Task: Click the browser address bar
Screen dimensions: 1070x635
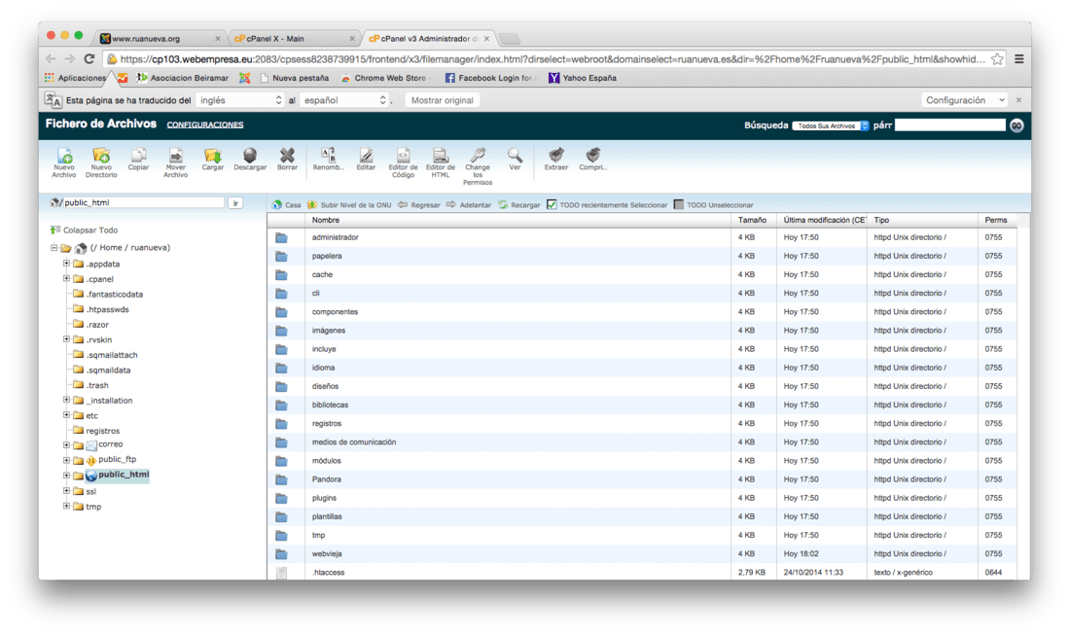Action: 553,59
